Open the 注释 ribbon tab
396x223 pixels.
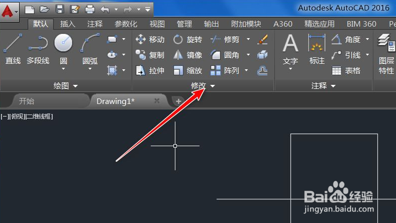click(95, 24)
